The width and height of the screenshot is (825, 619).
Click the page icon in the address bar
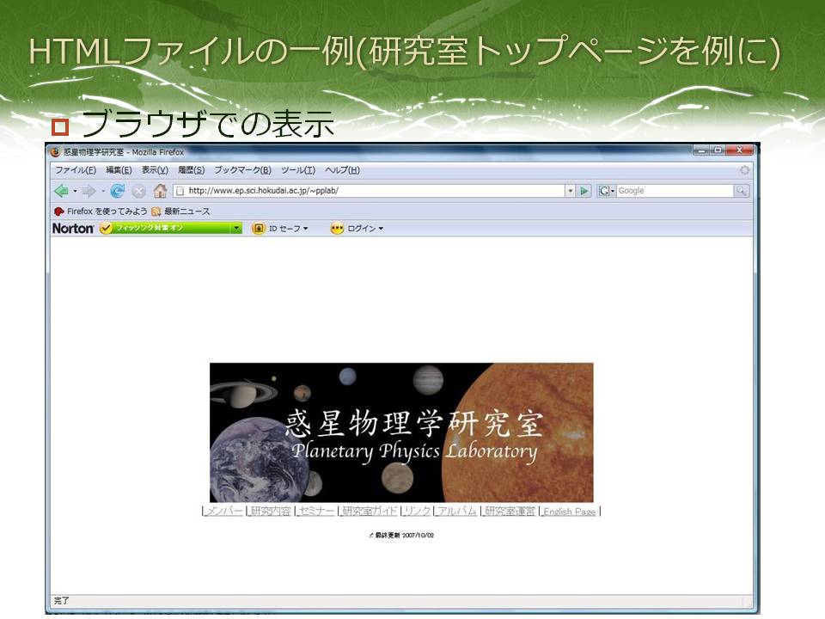tap(180, 191)
